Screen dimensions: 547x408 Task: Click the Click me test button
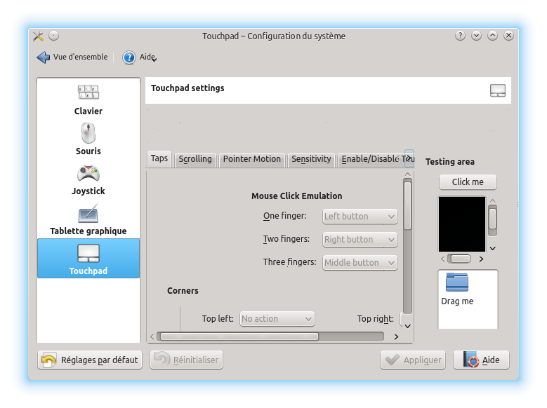point(468,182)
